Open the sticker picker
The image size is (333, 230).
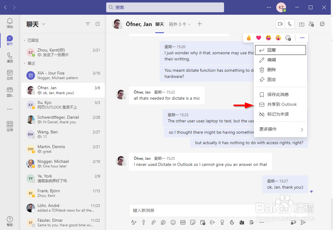coord(193,222)
